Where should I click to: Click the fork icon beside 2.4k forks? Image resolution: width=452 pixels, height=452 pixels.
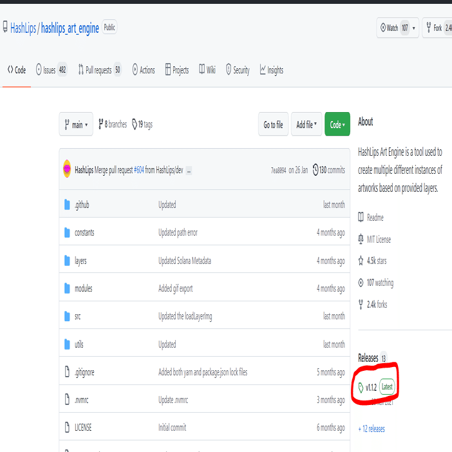click(x=361, y=304)
